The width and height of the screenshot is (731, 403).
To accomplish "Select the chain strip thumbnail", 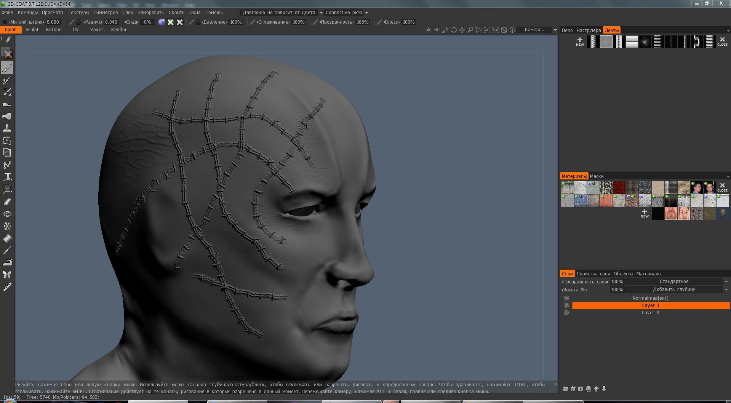I will (x=696, y=42).
